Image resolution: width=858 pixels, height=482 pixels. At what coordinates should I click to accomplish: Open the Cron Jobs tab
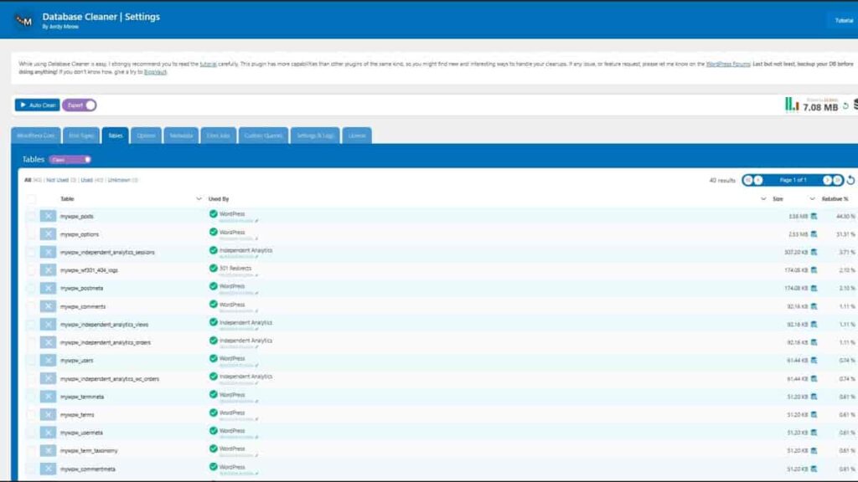219,136
